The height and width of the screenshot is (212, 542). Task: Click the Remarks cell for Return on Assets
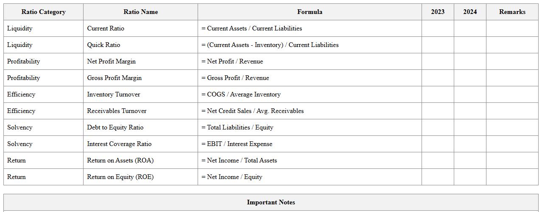512,160
